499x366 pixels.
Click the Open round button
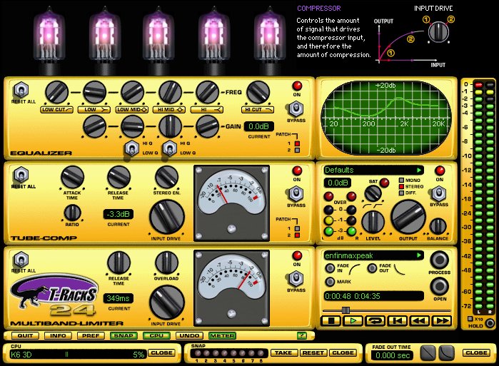pos(440,286)
